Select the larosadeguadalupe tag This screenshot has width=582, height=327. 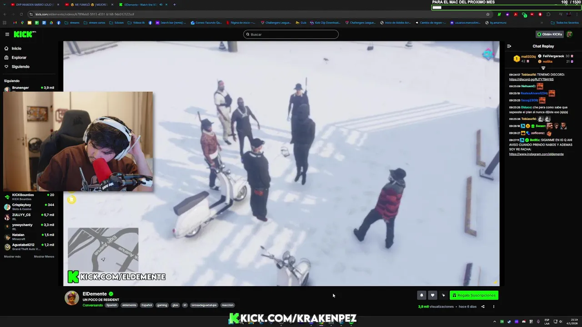[204, 305]
